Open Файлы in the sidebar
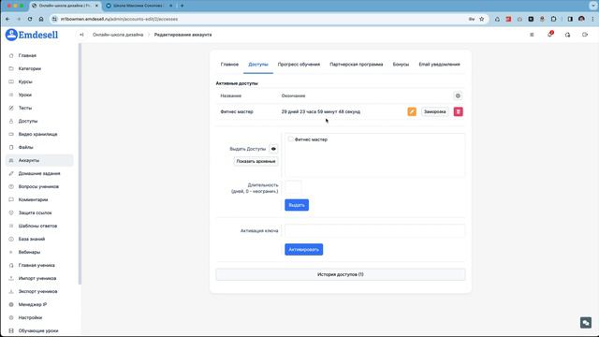Image resolution: width=599 pixels, height=337 pixels. click(x=25, y=147)
